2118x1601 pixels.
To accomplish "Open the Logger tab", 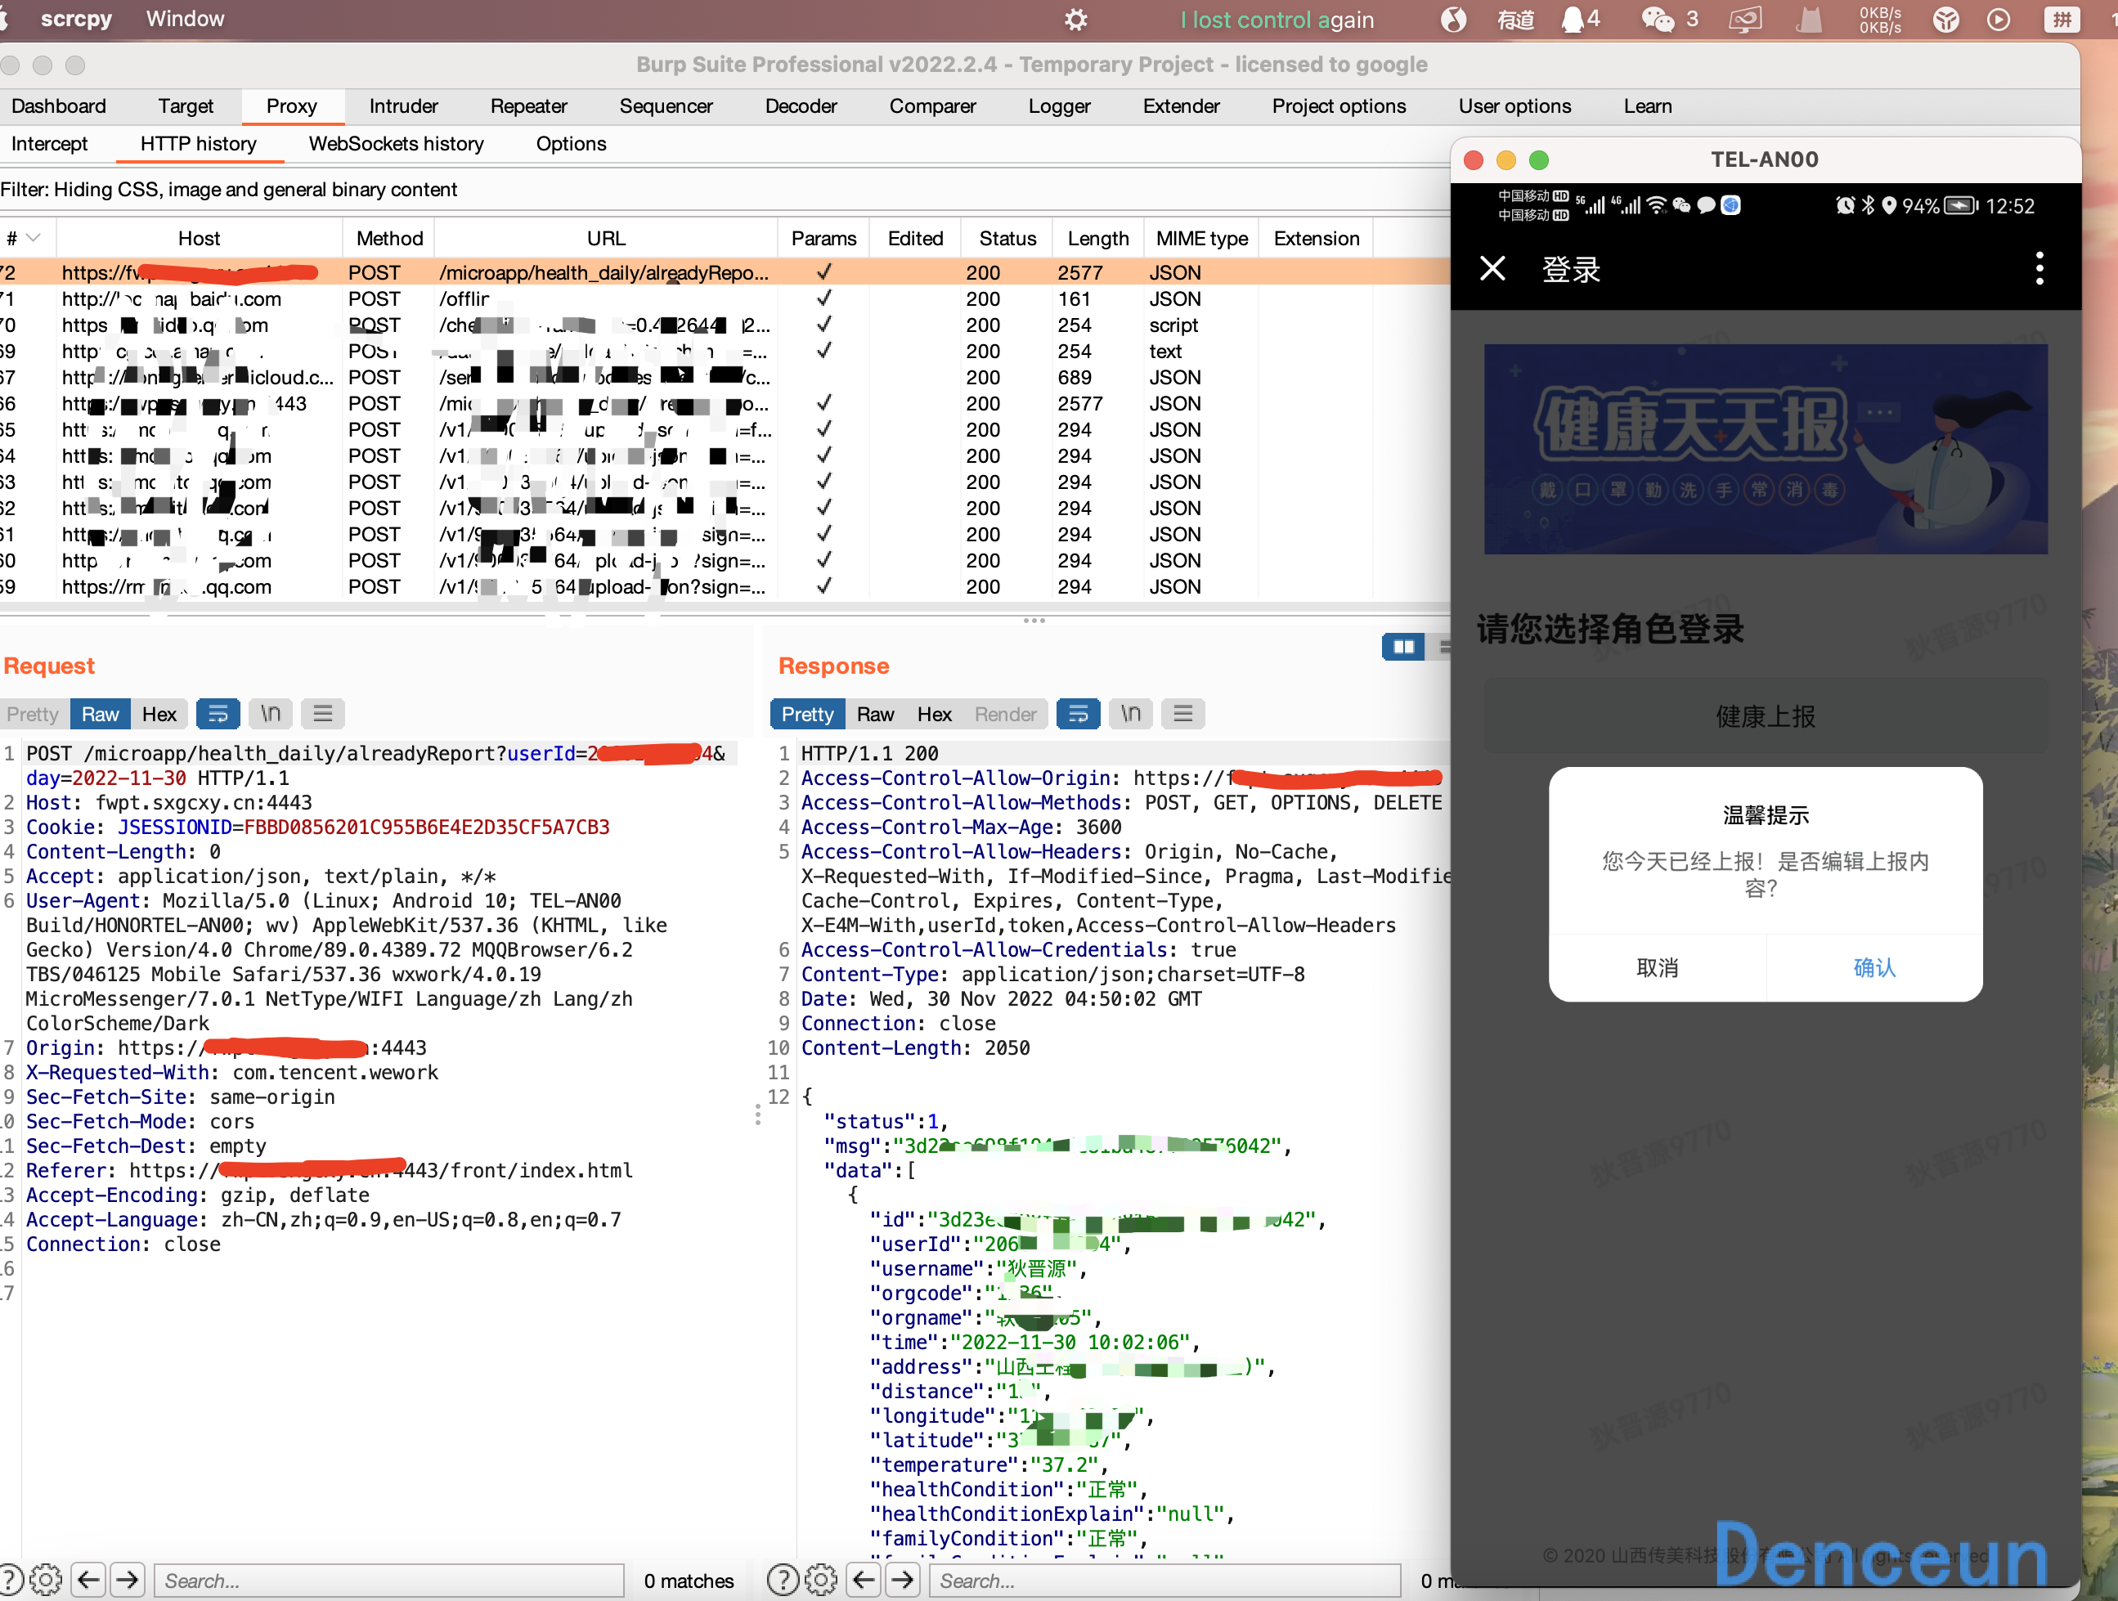I will tap(1059, 106).
